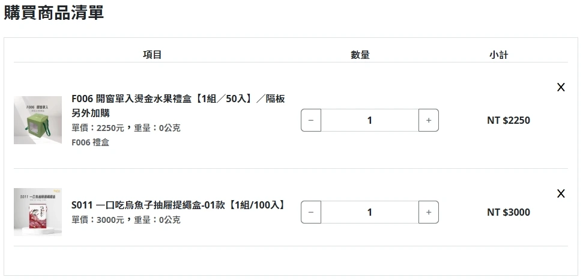Click the 數量 column header

pyautogui.click(x=360, y=55)
